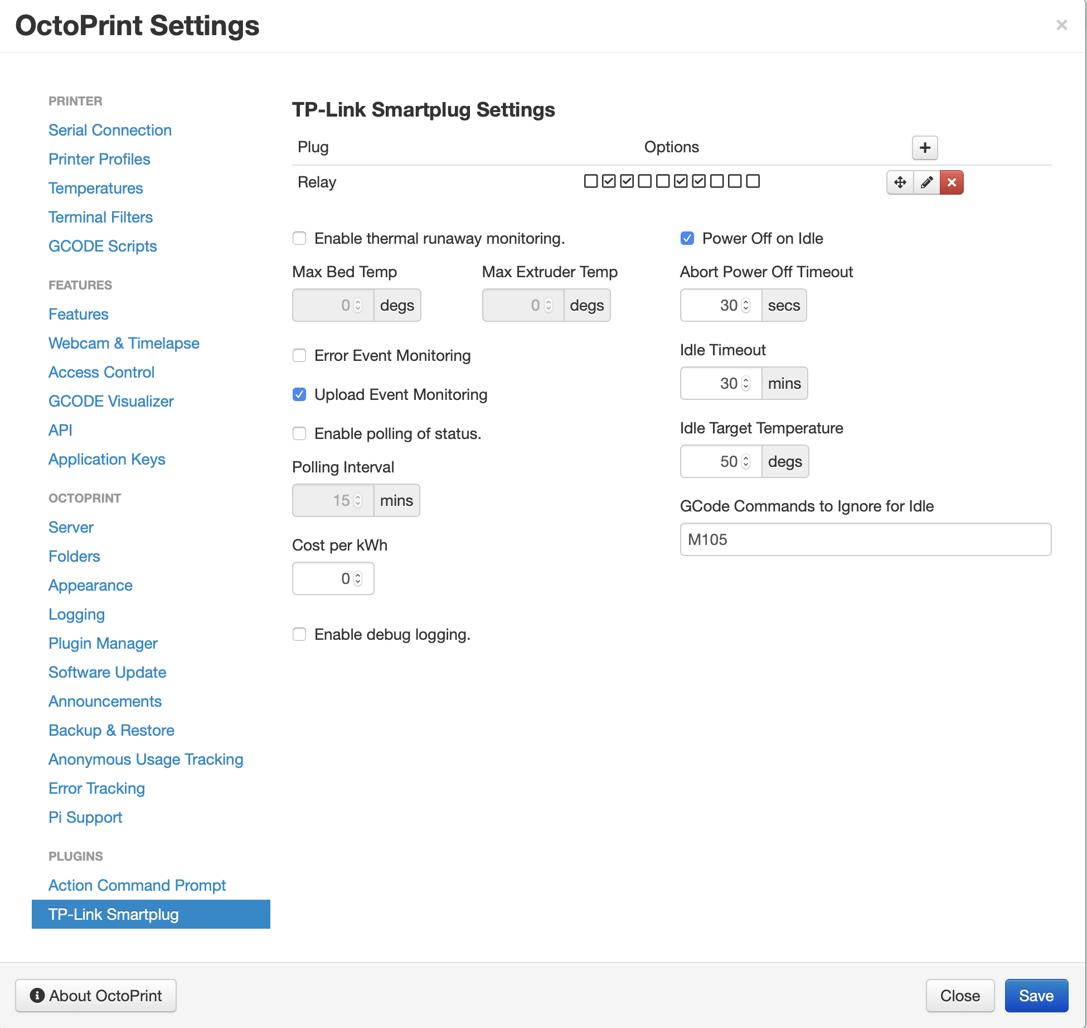Image resolution: width=1087 pixels, height=1028 pixels.
Task: Click Max Bed Temp stepper arrows
Action: (x=358, y=306)
